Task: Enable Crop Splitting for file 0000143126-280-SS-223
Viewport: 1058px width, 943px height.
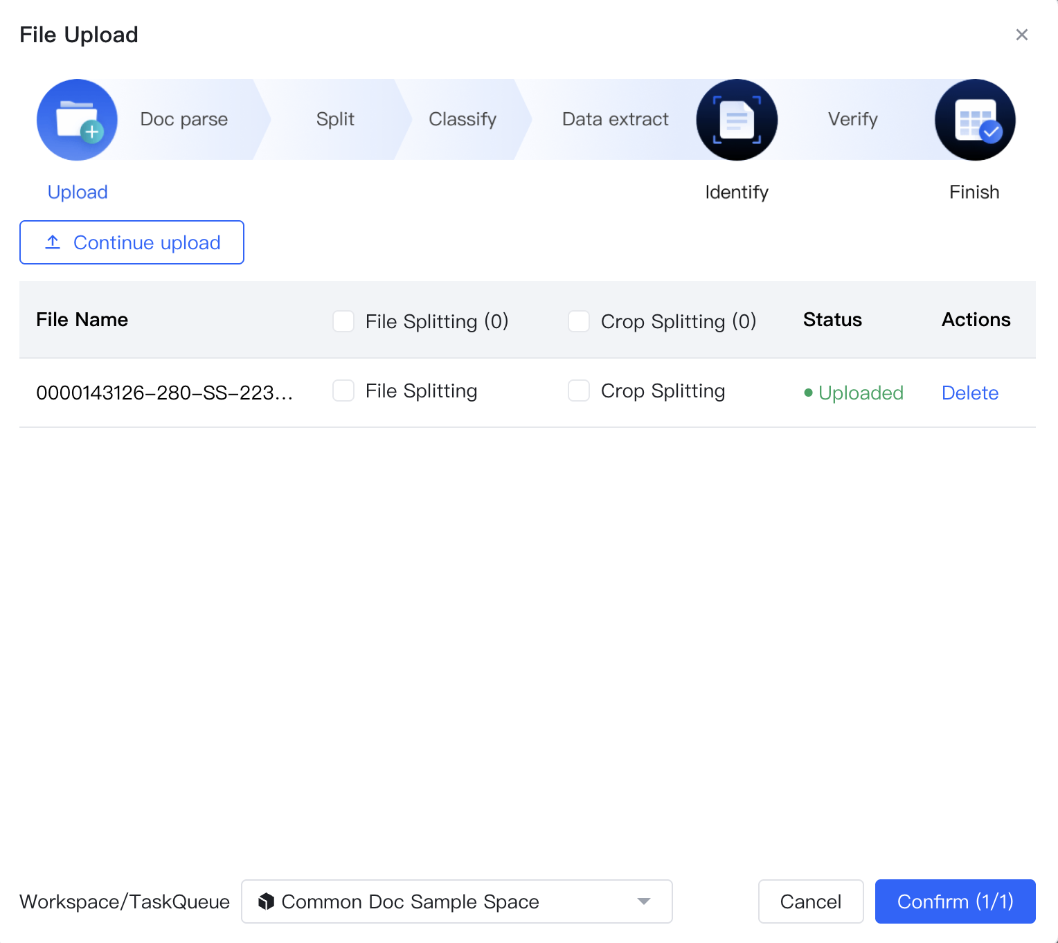Action: click(579, 390)
